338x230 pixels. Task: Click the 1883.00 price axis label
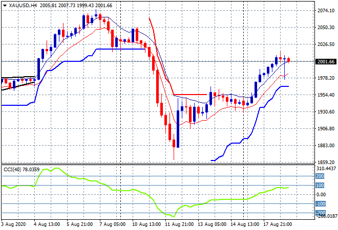326,146
